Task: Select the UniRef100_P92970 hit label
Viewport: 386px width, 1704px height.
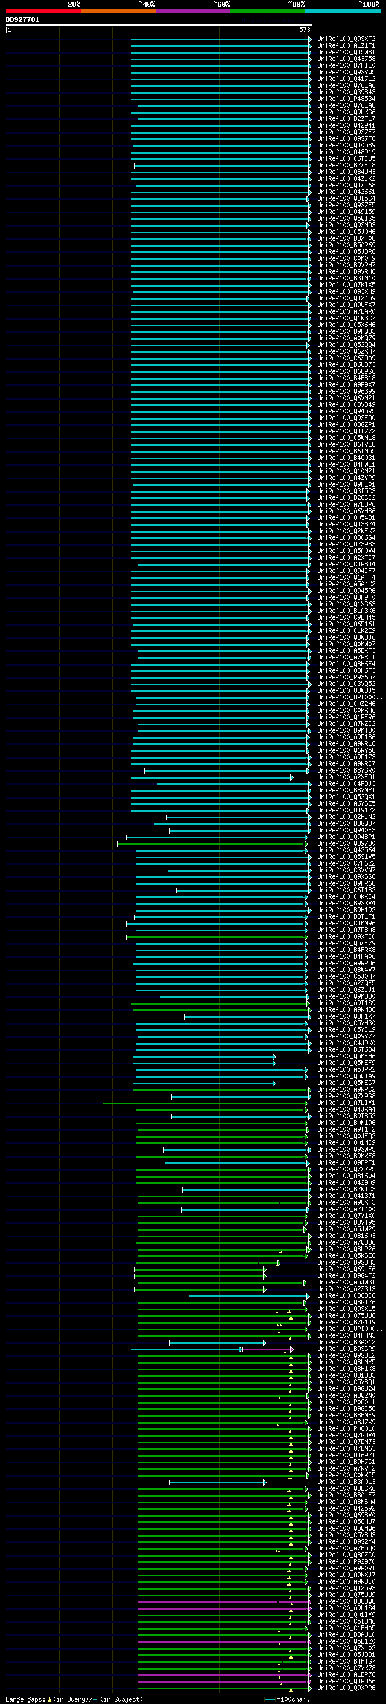Action: (346, 1561)
